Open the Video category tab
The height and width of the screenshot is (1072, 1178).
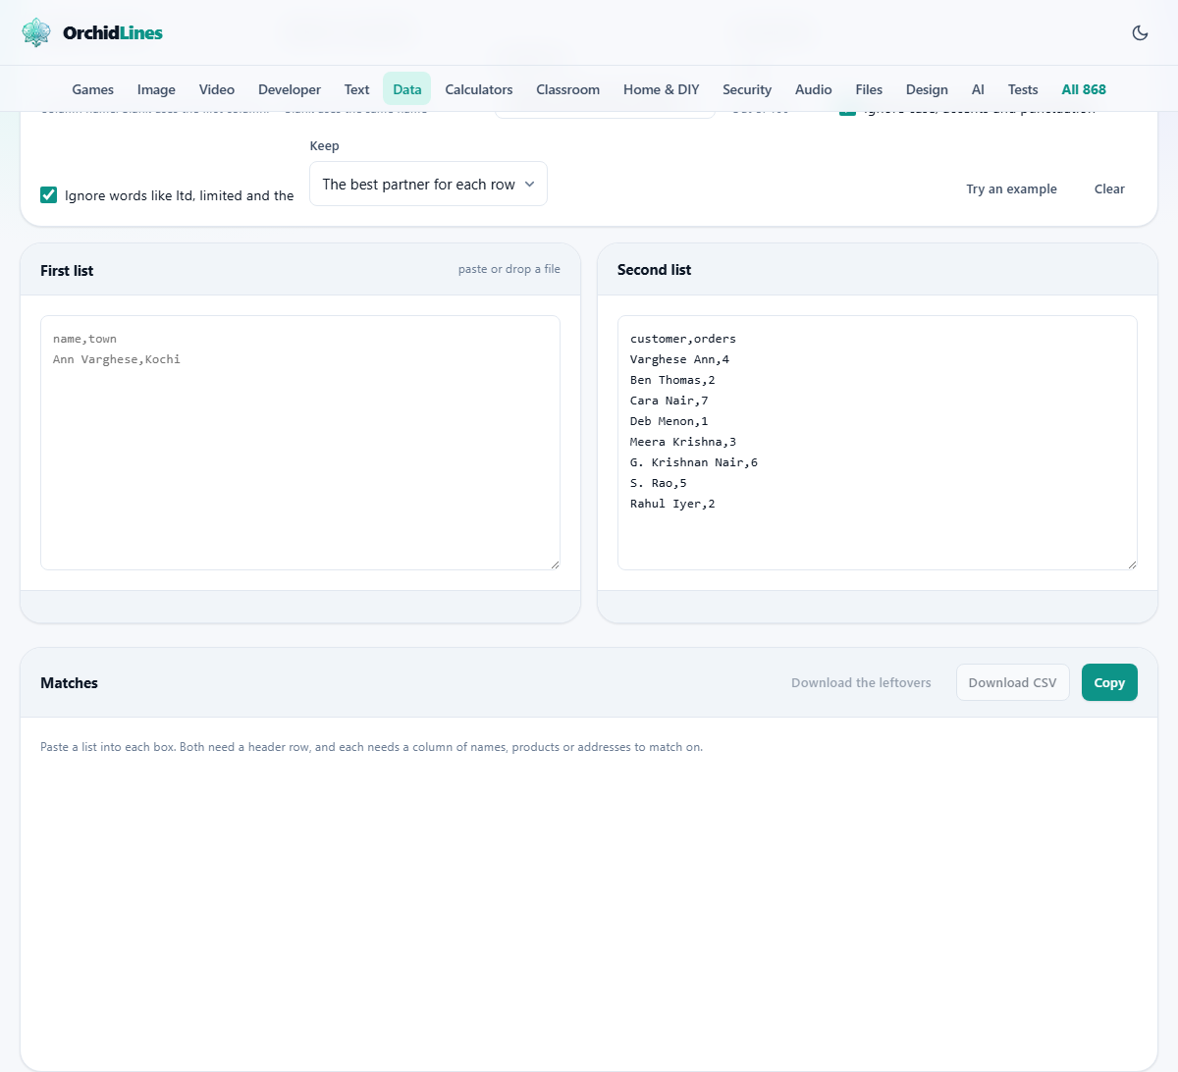click(217, 89)
